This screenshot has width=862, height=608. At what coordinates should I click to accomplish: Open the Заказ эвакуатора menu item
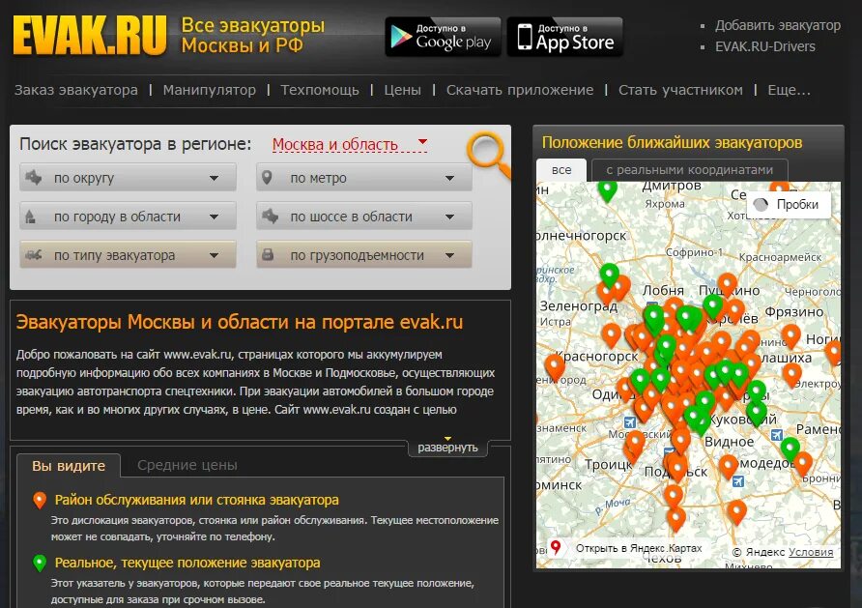[76, 90]
